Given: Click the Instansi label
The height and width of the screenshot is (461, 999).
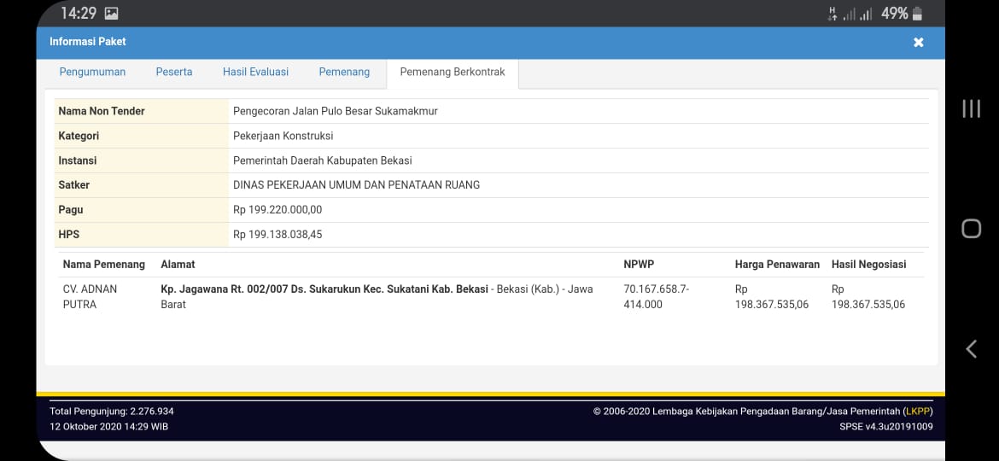Looking at the screenshot, I should pyautogui.click(x=77, y=160).
